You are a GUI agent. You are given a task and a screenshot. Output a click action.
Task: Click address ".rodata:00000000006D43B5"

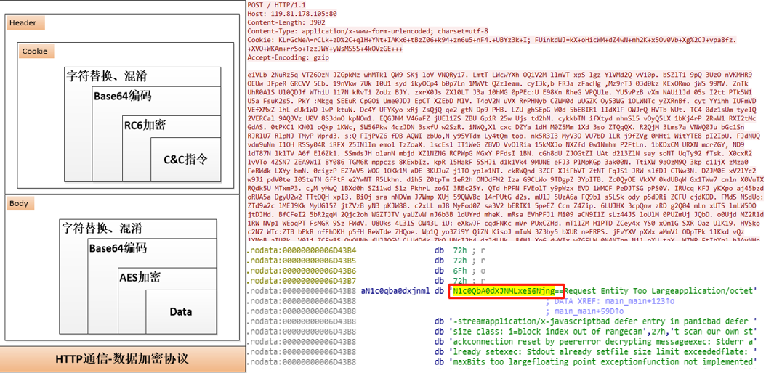[x=302, y=261]
